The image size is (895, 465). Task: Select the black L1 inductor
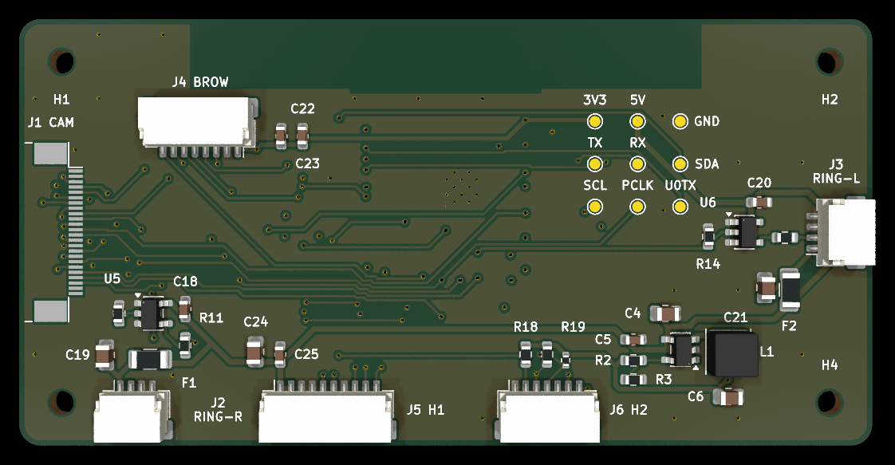coord(732,354)
